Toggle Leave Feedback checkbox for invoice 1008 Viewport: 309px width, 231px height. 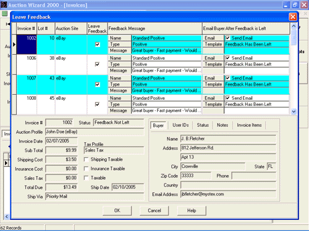(x=98, y=104)
